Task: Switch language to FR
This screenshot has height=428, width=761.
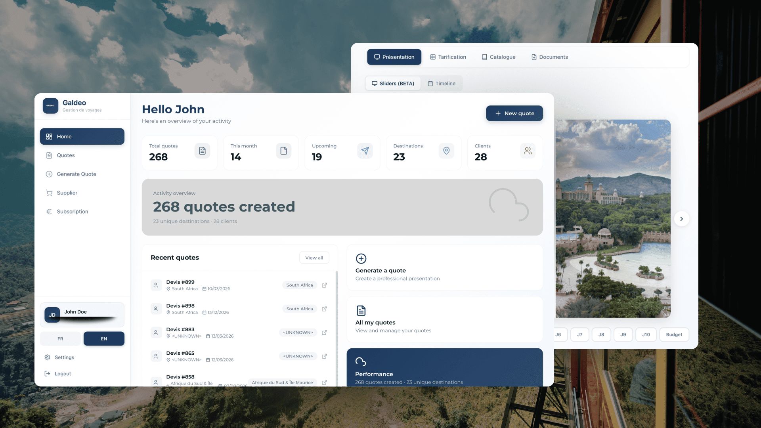Action: tap(60, 339)
